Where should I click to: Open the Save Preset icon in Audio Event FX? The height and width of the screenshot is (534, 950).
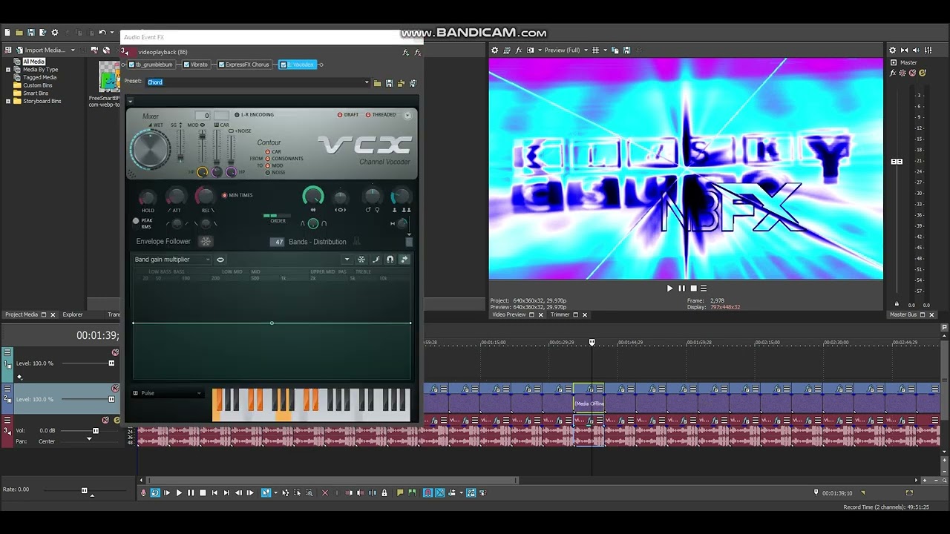click(x=389, y=83)
